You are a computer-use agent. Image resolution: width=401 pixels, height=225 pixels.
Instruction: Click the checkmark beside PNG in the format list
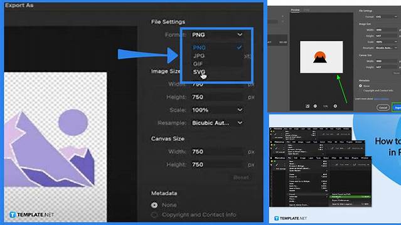coord(239,47)
